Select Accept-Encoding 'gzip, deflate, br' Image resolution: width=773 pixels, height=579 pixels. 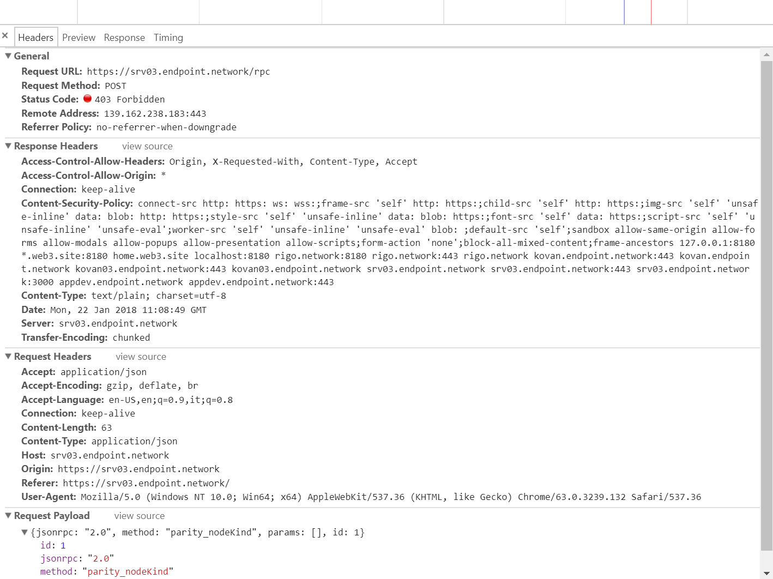[x=152, y=385]
